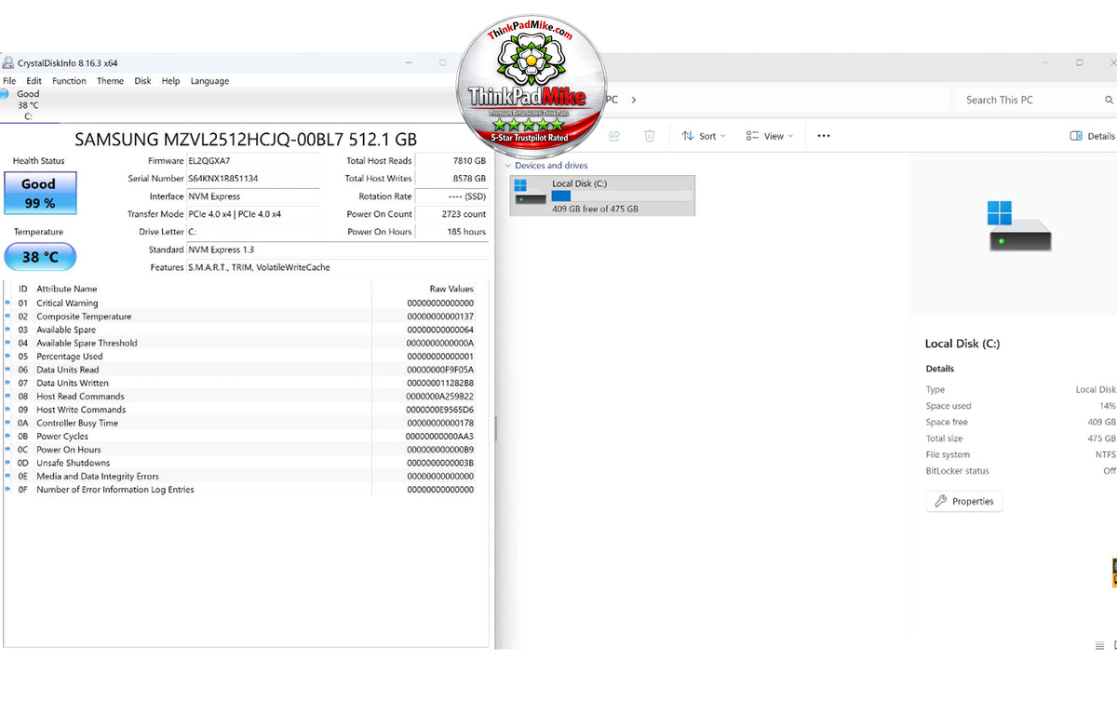Open the three-dot See more menu
This screenshot has height=702, width=1117.
click(823, 136)
